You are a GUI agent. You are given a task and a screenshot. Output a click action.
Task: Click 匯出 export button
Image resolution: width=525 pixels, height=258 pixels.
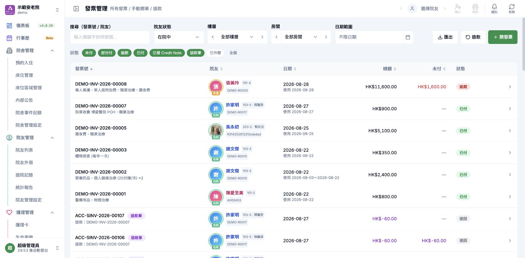point(445,37)
